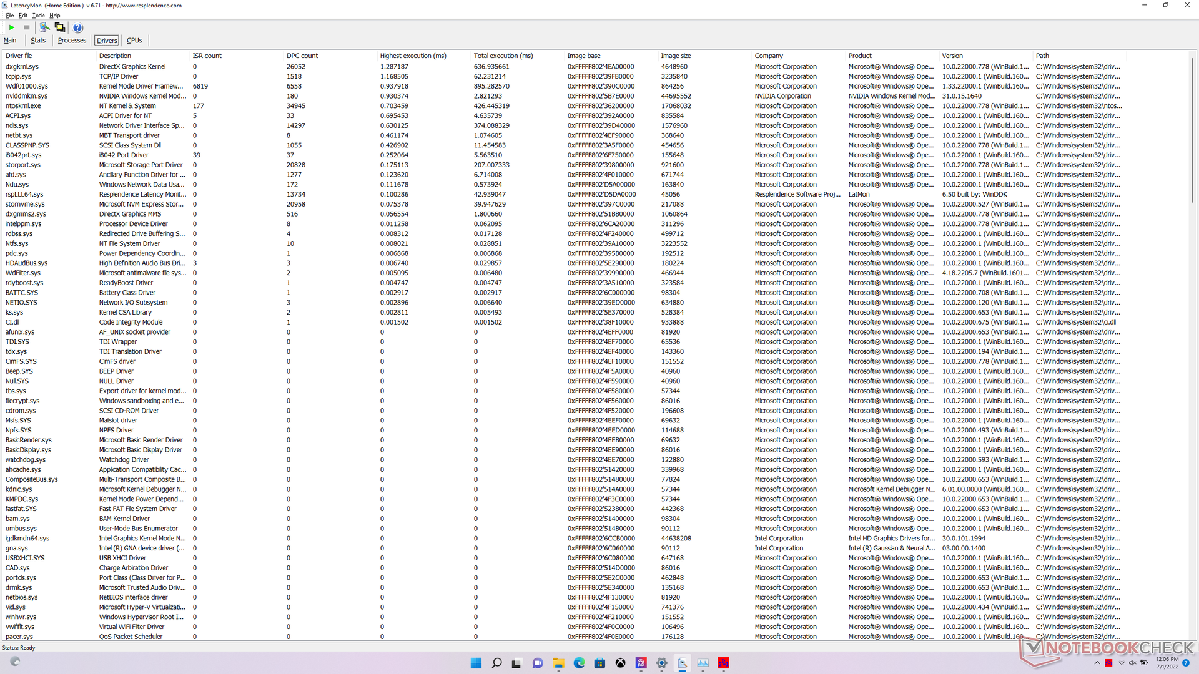Open help via blue question mark icon
Screen dimensions: 1199x674
77,27
